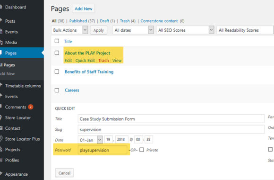Open the month dropdown showing 01-Jan
The height and width of the screenshot is (180, 274).
pos(90,140)
